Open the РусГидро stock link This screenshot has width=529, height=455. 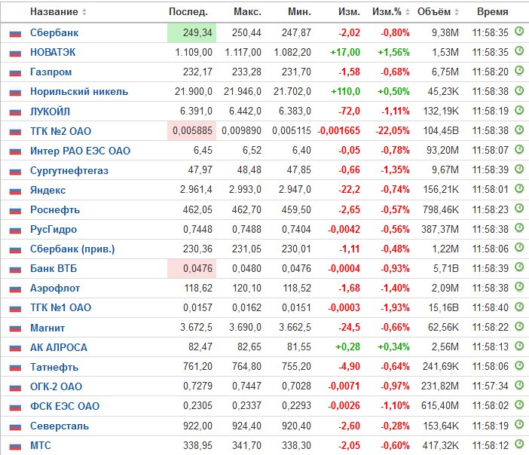point(54,229)
